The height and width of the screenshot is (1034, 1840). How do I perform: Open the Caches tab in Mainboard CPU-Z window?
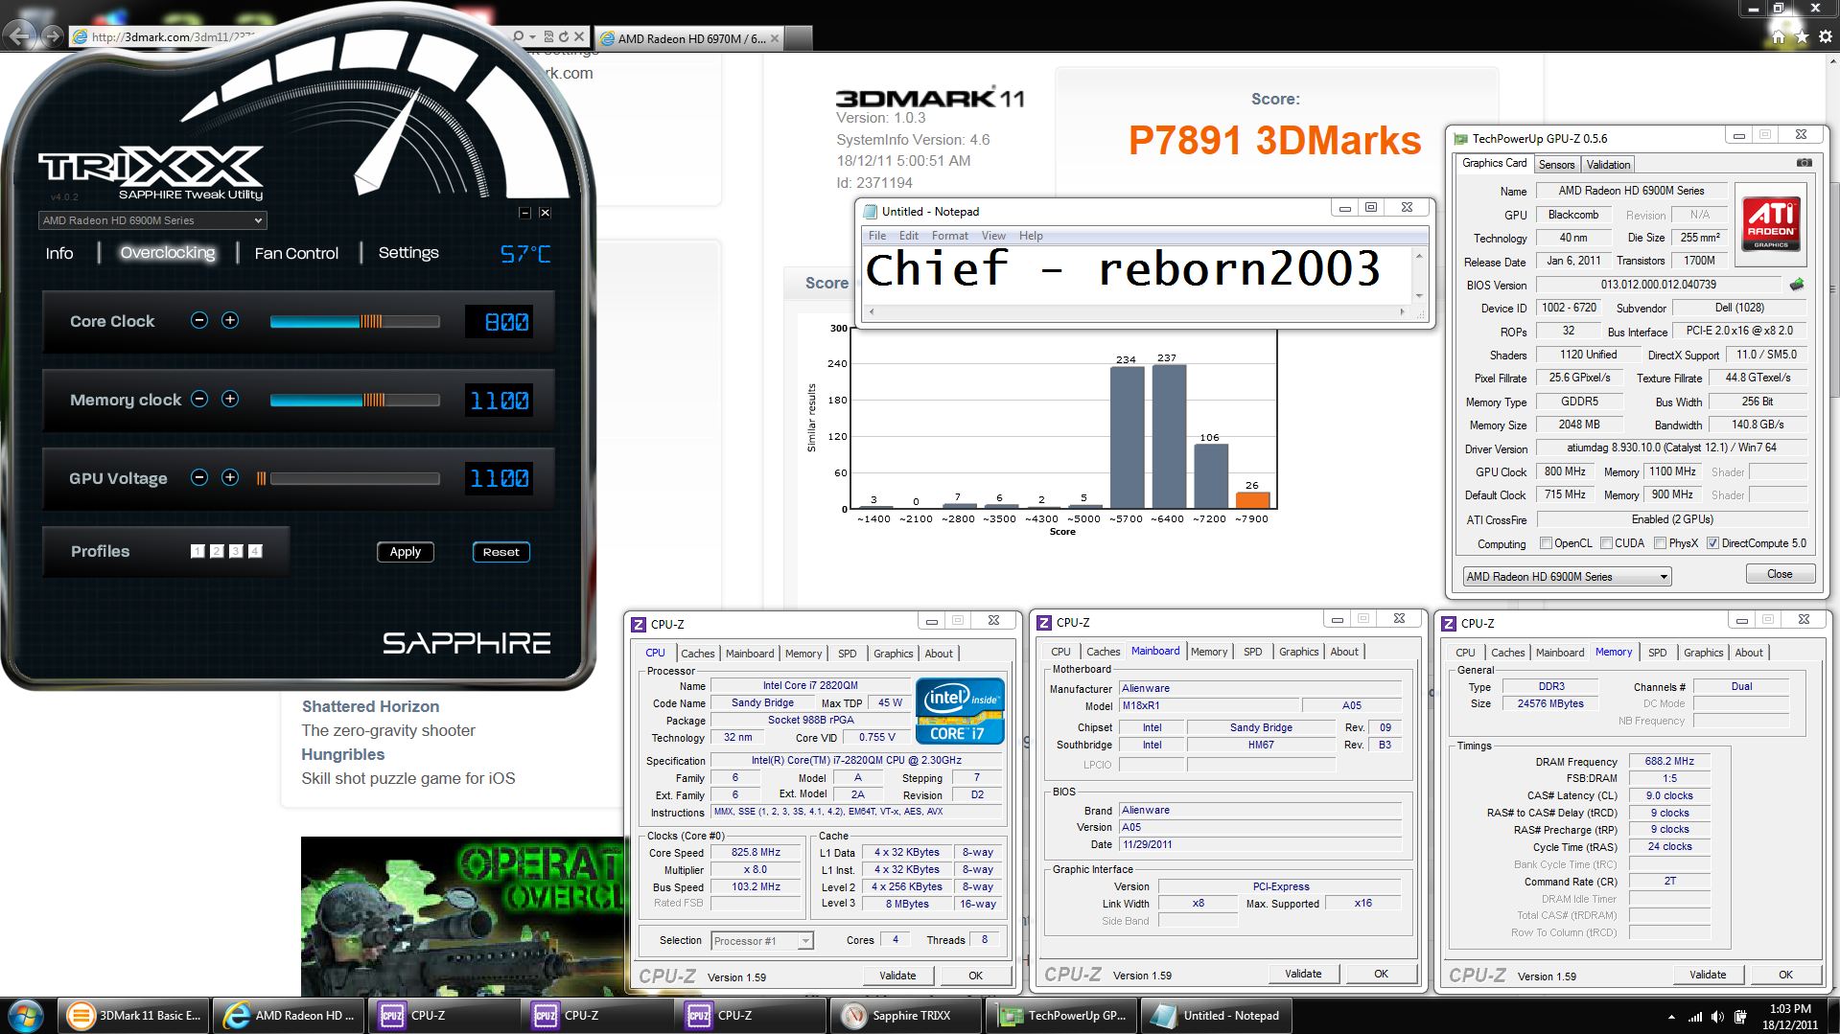[x=1103, y=652]
